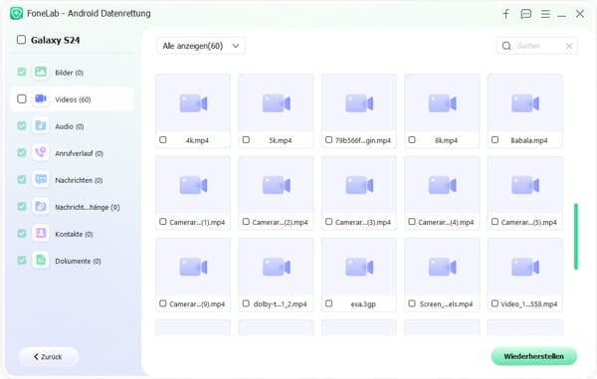Select the Bilder category icon
The width and height of the screenshot is (597, 379).
coord(41,72)
